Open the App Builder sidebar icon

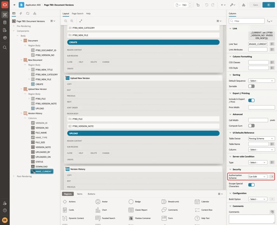coord(5,15)
